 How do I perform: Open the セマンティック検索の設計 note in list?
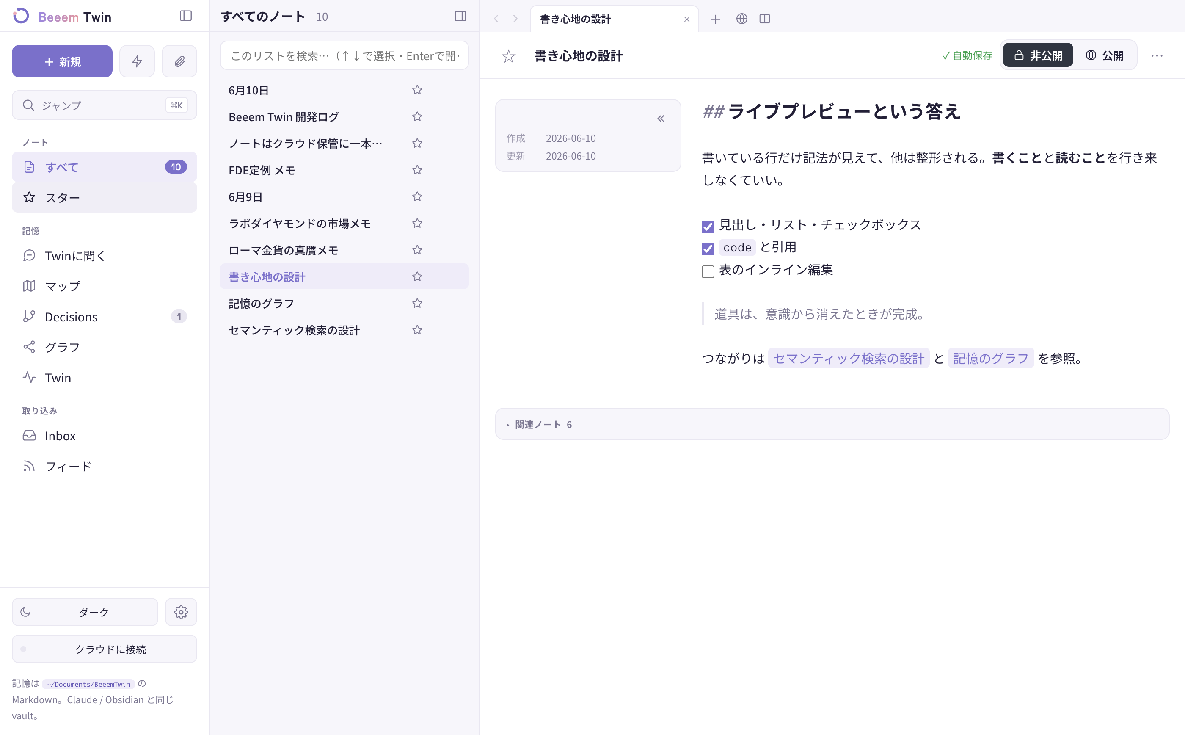coord(344,331)
